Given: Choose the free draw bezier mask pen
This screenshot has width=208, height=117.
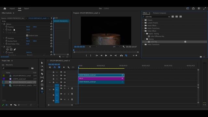Looking at the screenshot, I should 15,49.
